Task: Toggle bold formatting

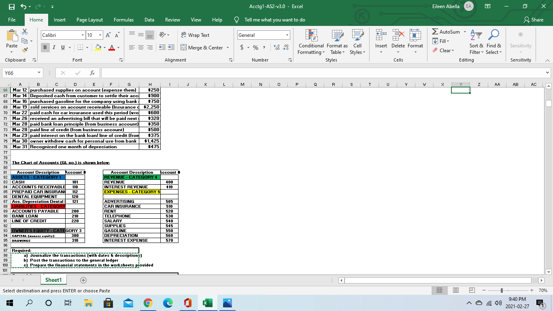Action: coord(45,47)
